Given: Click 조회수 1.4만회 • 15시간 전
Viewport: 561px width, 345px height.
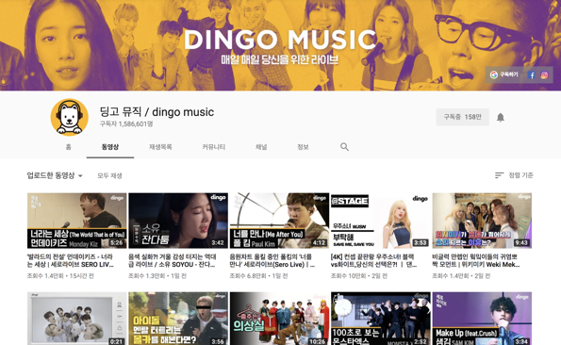Looking at the screenshot, I should pos(60,276).
